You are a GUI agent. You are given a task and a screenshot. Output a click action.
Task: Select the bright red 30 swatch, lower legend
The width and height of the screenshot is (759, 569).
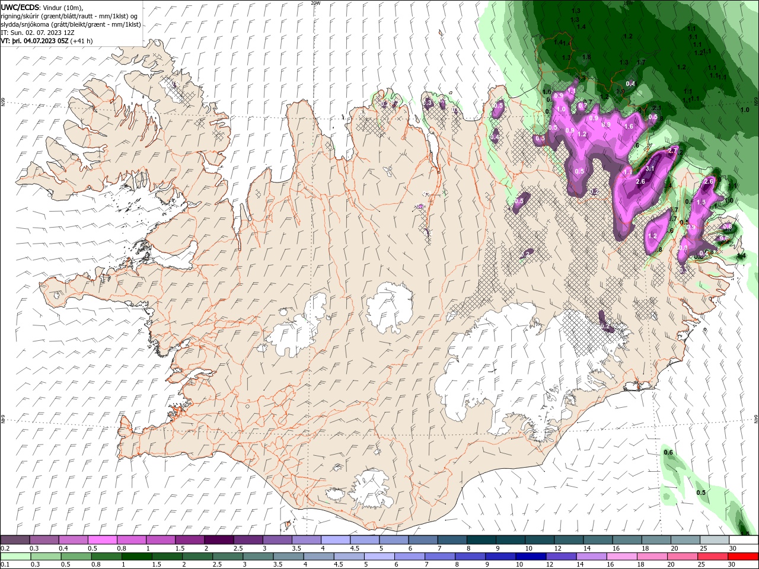tap(742, 557)
